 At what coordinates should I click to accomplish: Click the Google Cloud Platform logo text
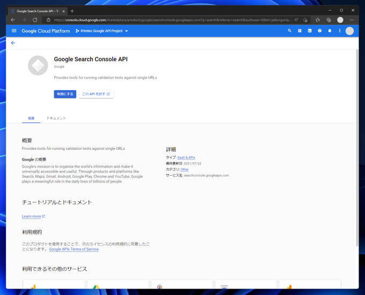(x=46, y=31)
